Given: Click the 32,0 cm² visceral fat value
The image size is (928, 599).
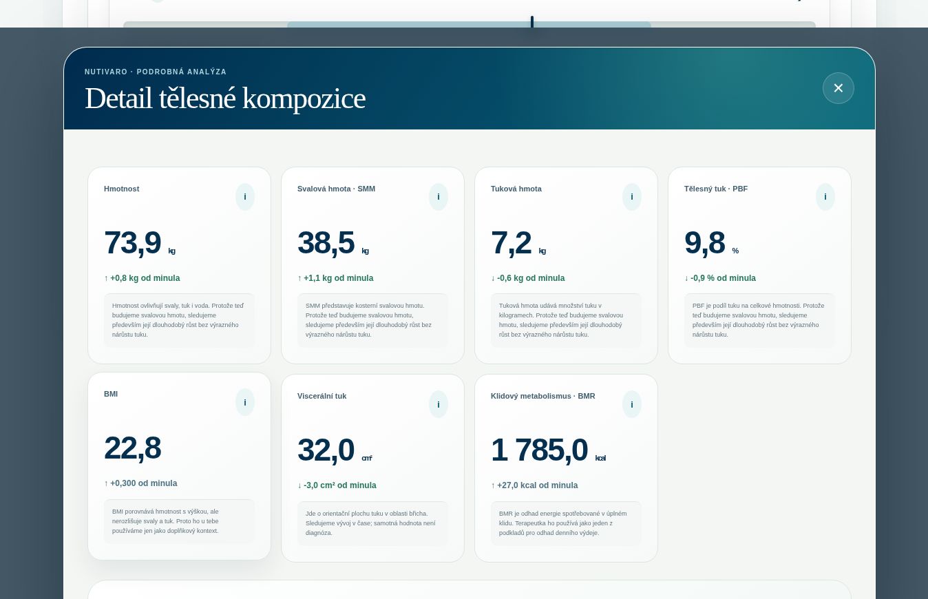Looking at the screenshot, I should (x=335, y=450).
